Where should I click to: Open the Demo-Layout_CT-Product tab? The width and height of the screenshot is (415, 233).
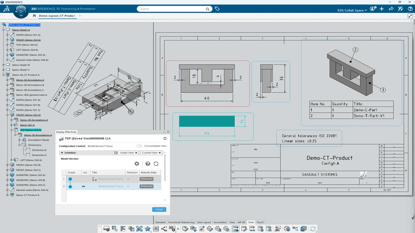(57, 16)
